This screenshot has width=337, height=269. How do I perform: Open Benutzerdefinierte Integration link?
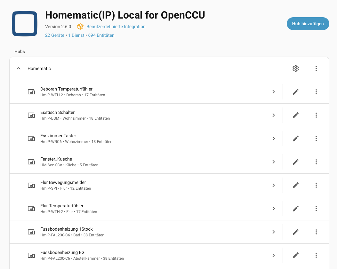point(116,27)
